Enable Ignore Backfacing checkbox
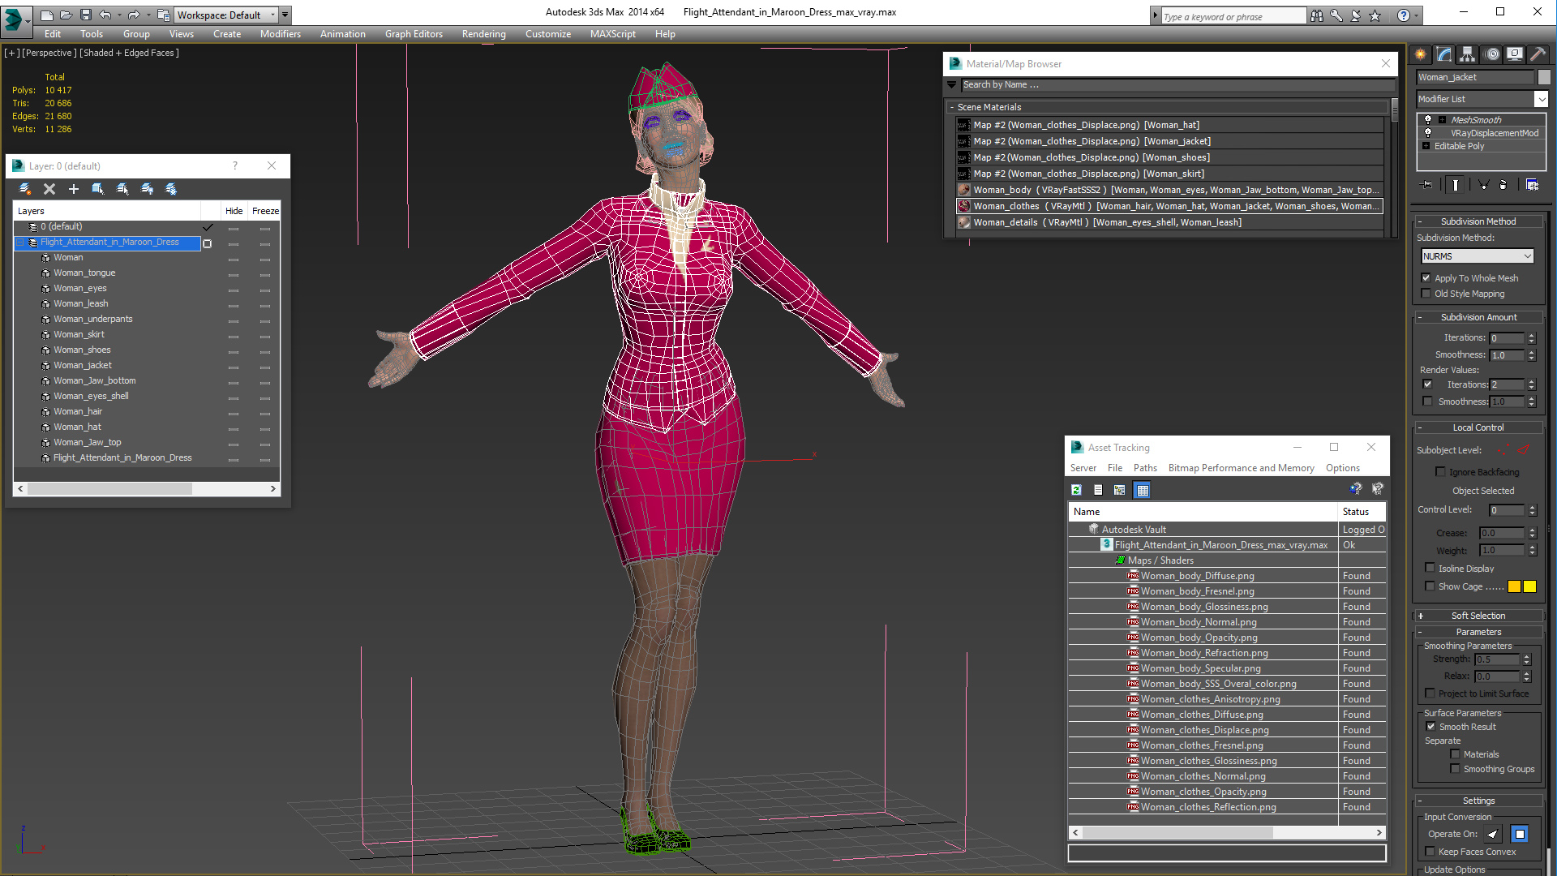1557x876 pixels. pos(1441,472)
